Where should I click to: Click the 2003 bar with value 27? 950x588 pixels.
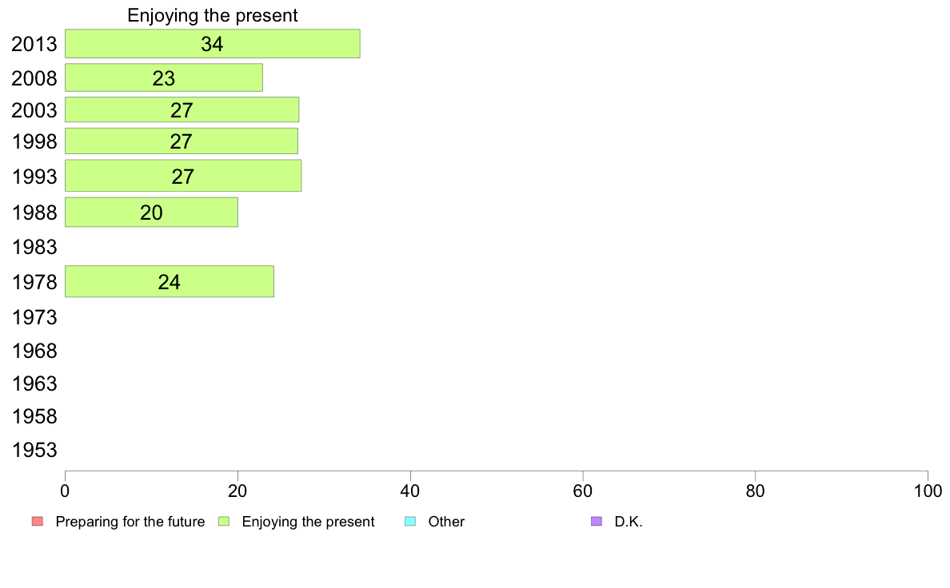point(182,109)
